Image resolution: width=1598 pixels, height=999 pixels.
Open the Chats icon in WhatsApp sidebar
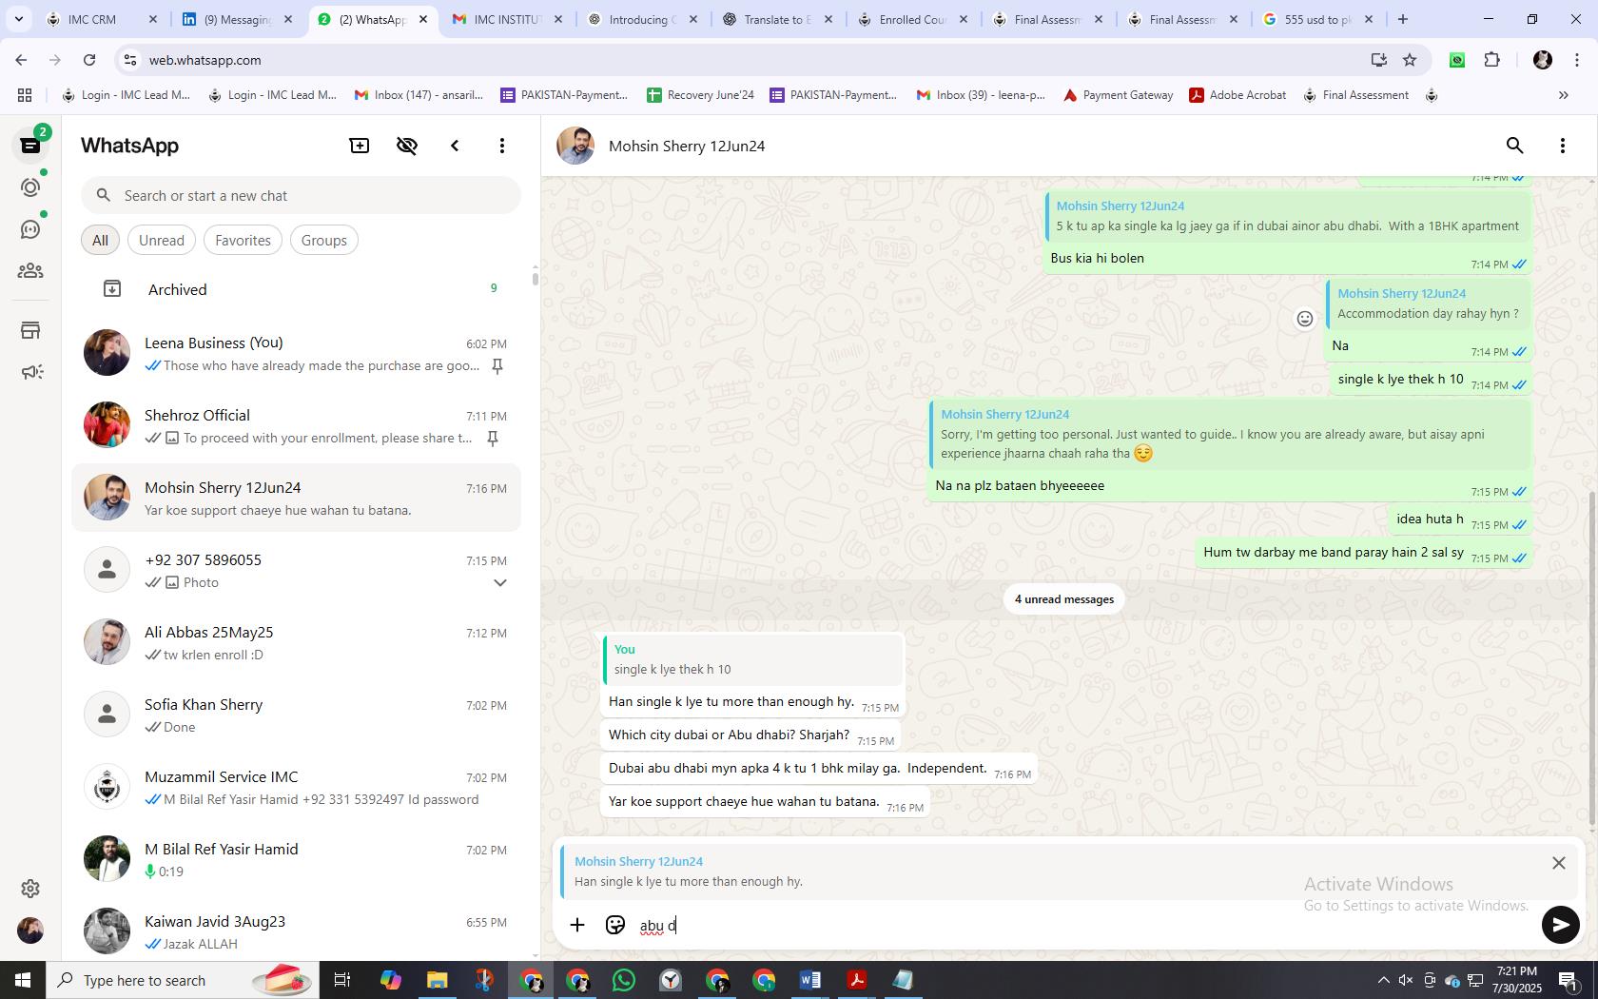(x=30, y=146)
